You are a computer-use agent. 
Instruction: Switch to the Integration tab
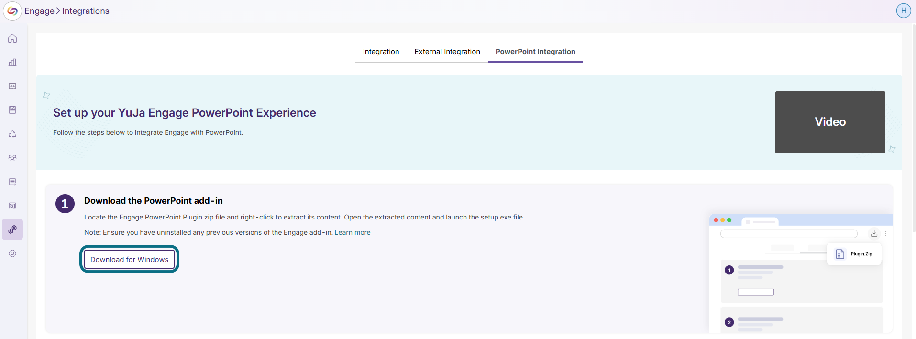381,52
